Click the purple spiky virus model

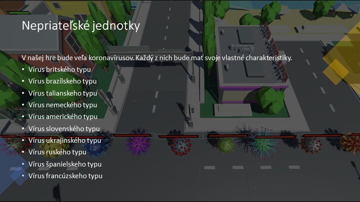[138, 144]
